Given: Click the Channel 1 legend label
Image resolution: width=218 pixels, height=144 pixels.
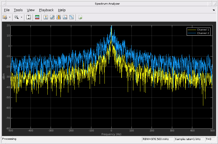Looking at the screenshot, I should 203,30.
